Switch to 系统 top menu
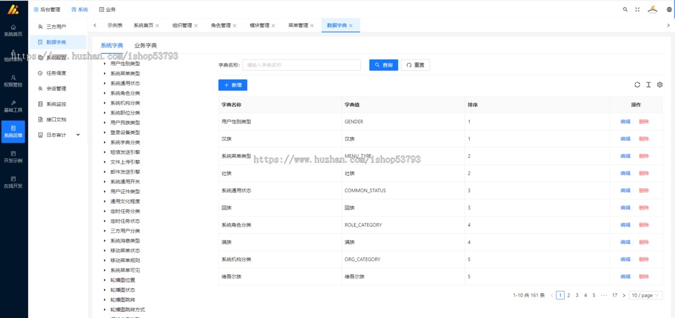The width and height of the screenshot is (675, 318). pyautogui.click(x=80, y=10)
